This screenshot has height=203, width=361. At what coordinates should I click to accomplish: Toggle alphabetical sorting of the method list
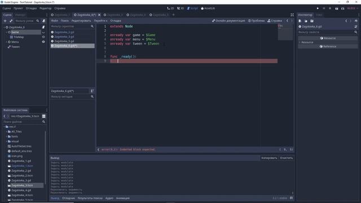click(92, 91)
